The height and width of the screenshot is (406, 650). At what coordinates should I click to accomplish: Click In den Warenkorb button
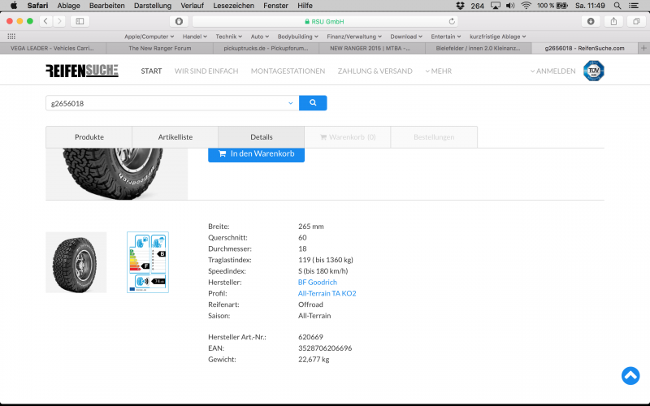pyautogui.click(x=256, y=154)
